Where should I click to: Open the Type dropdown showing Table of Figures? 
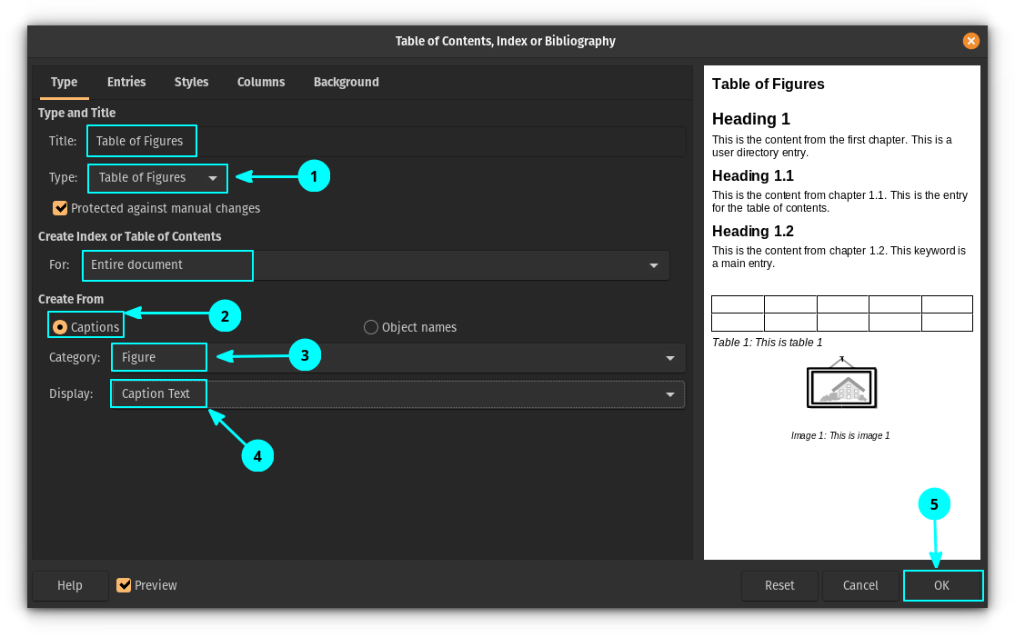click(157, 178)
